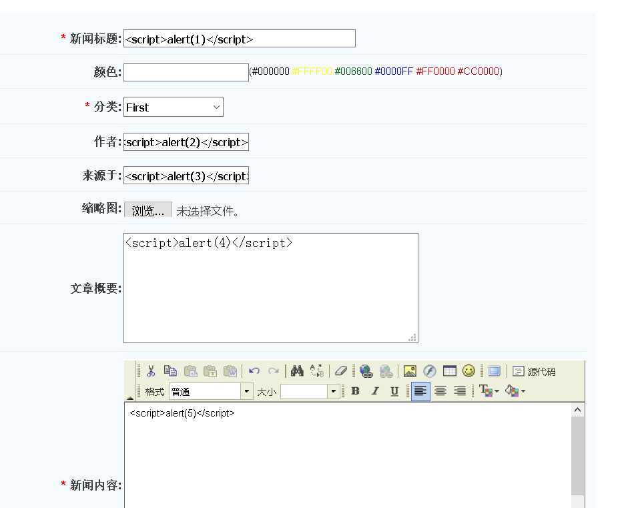Insert a hyperlink with the globe icon

[366, 371]
